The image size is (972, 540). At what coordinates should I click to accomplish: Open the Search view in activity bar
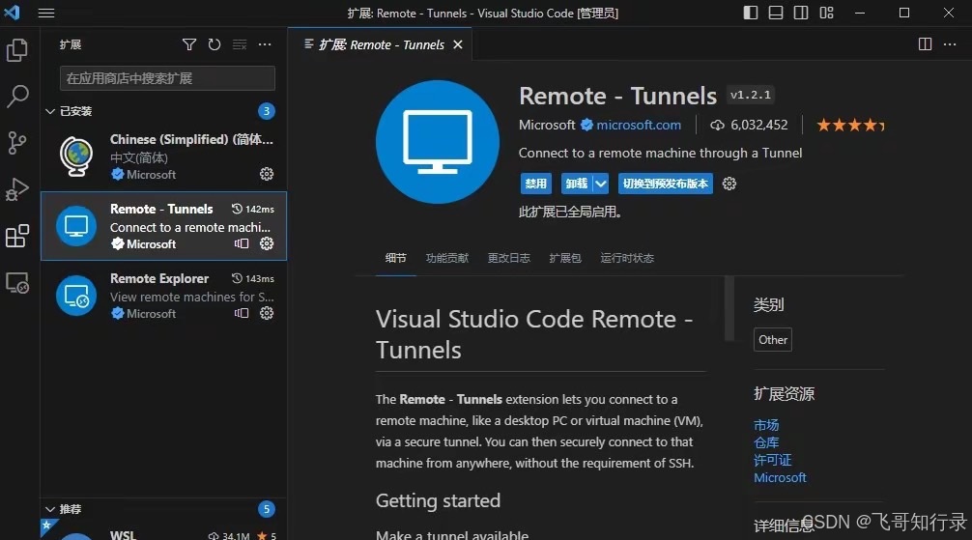coord(17,96)
